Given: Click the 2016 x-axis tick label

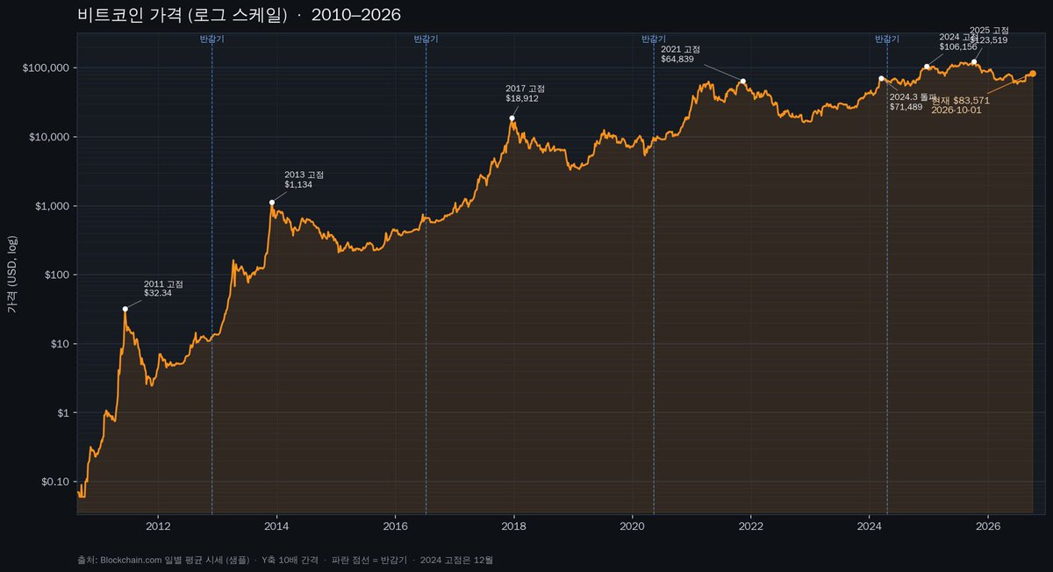Looking at the screenshot, I should [395, 526].
